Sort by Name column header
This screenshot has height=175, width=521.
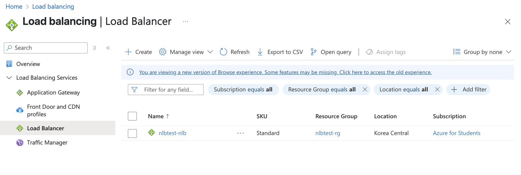(x=156, y=116)
